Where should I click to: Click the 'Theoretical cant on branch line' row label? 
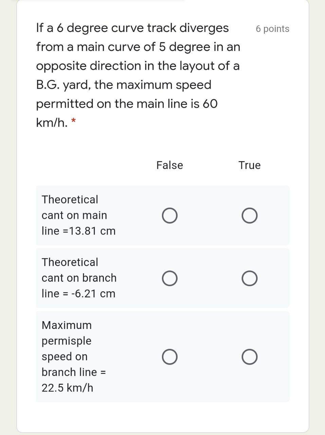tap(79, 278)
